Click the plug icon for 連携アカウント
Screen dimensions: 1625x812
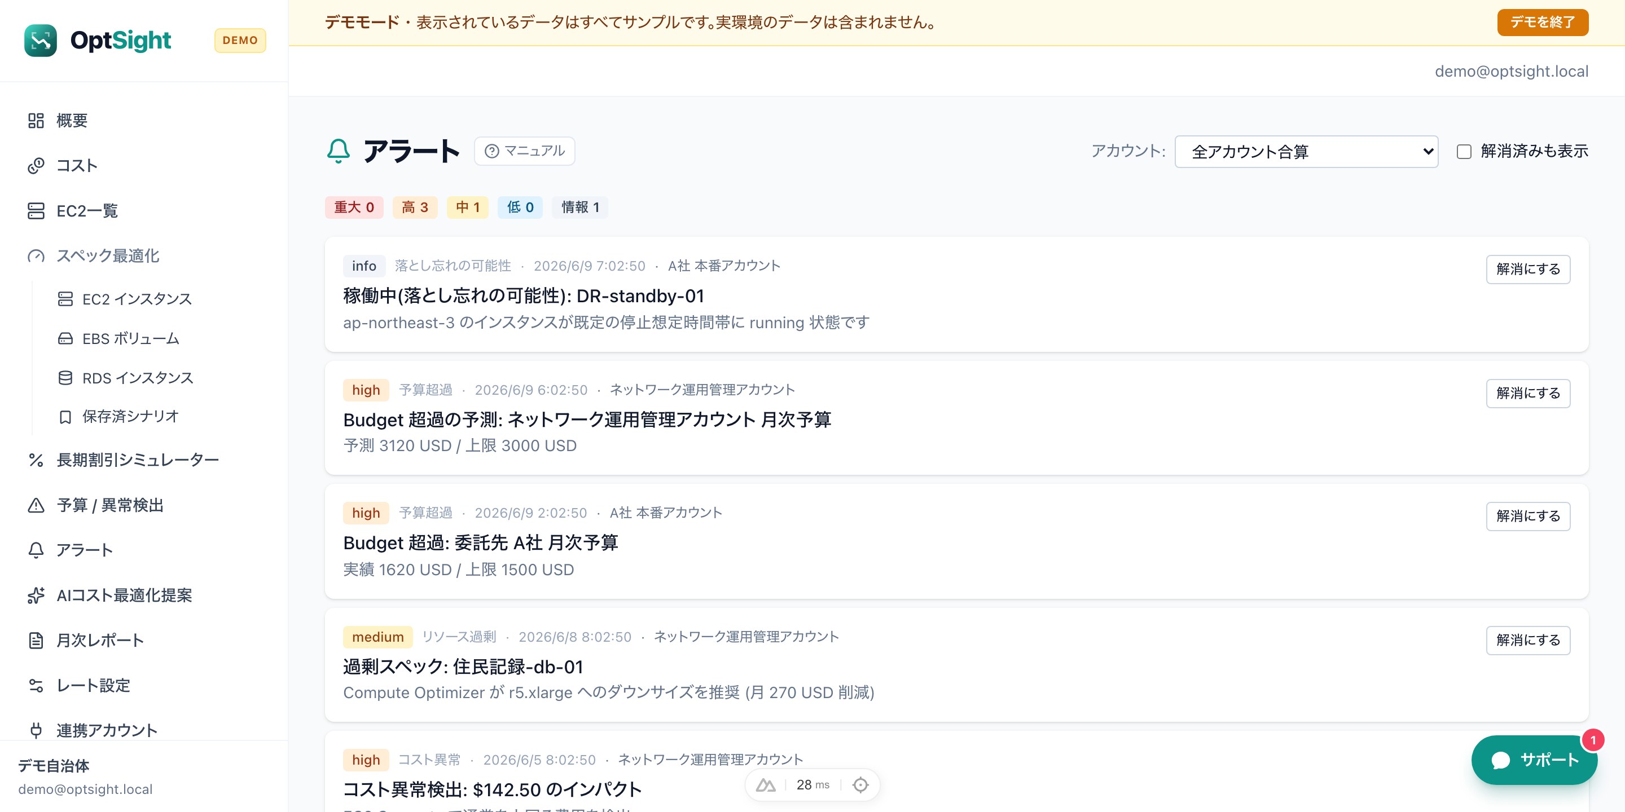point(36,730)
